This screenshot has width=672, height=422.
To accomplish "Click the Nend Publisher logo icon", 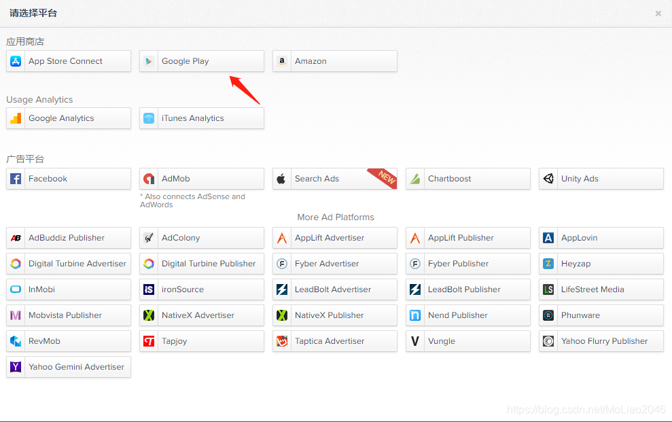I will pyautogui.click(x=415, y=315).
